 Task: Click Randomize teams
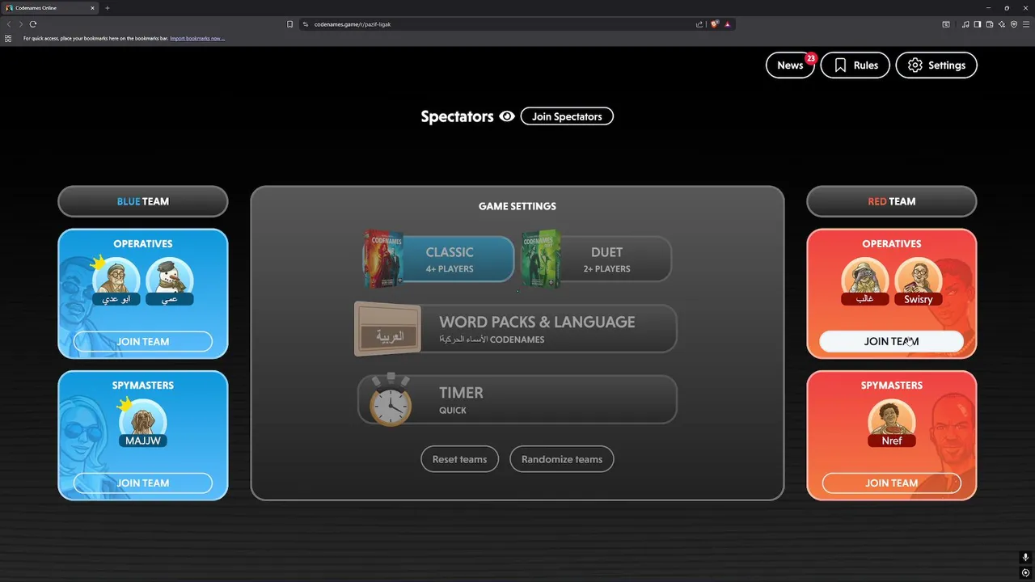coord(562,459)
